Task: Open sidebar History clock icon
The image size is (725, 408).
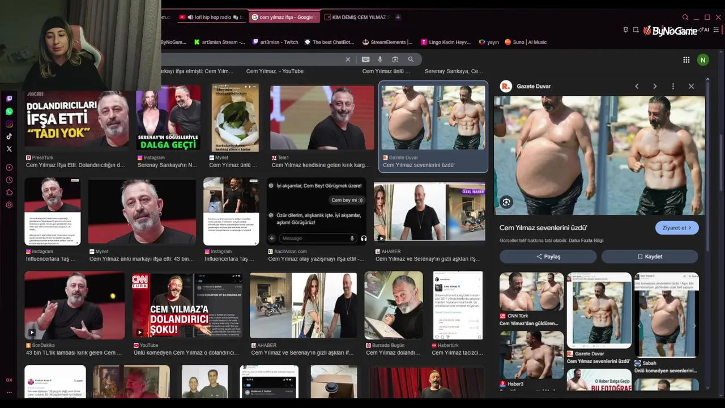Action: tap(9, 180)
